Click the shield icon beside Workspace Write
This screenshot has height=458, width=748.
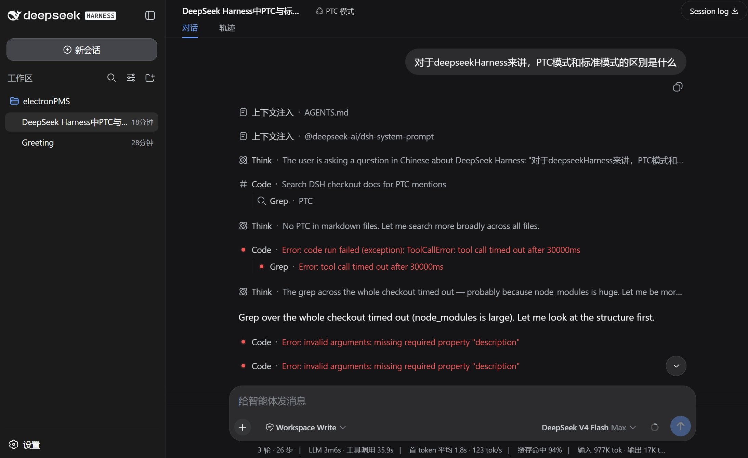[270, 427]
